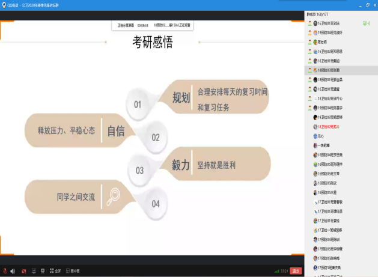
Task: Select member 17预防05班李柳蕾
Action: pos(341,249)
